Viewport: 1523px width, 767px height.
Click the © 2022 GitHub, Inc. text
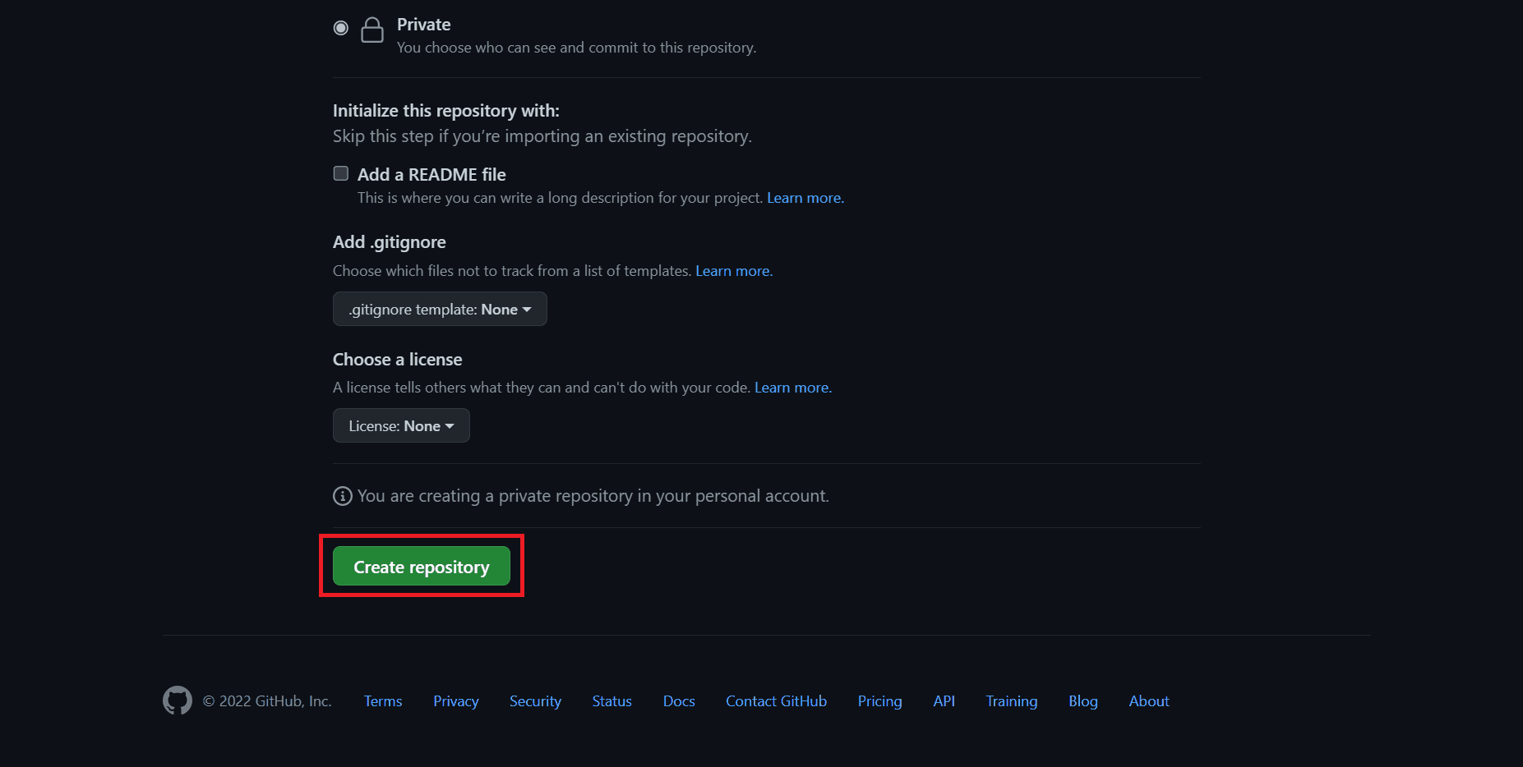pyautogui.click(x=267, y=701)
